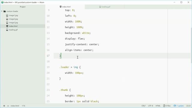Change grammar via HTML indicator
Image resolution: width=192 pixels, height=108 pixels.
pyautogui.click(x=158, y=106)
